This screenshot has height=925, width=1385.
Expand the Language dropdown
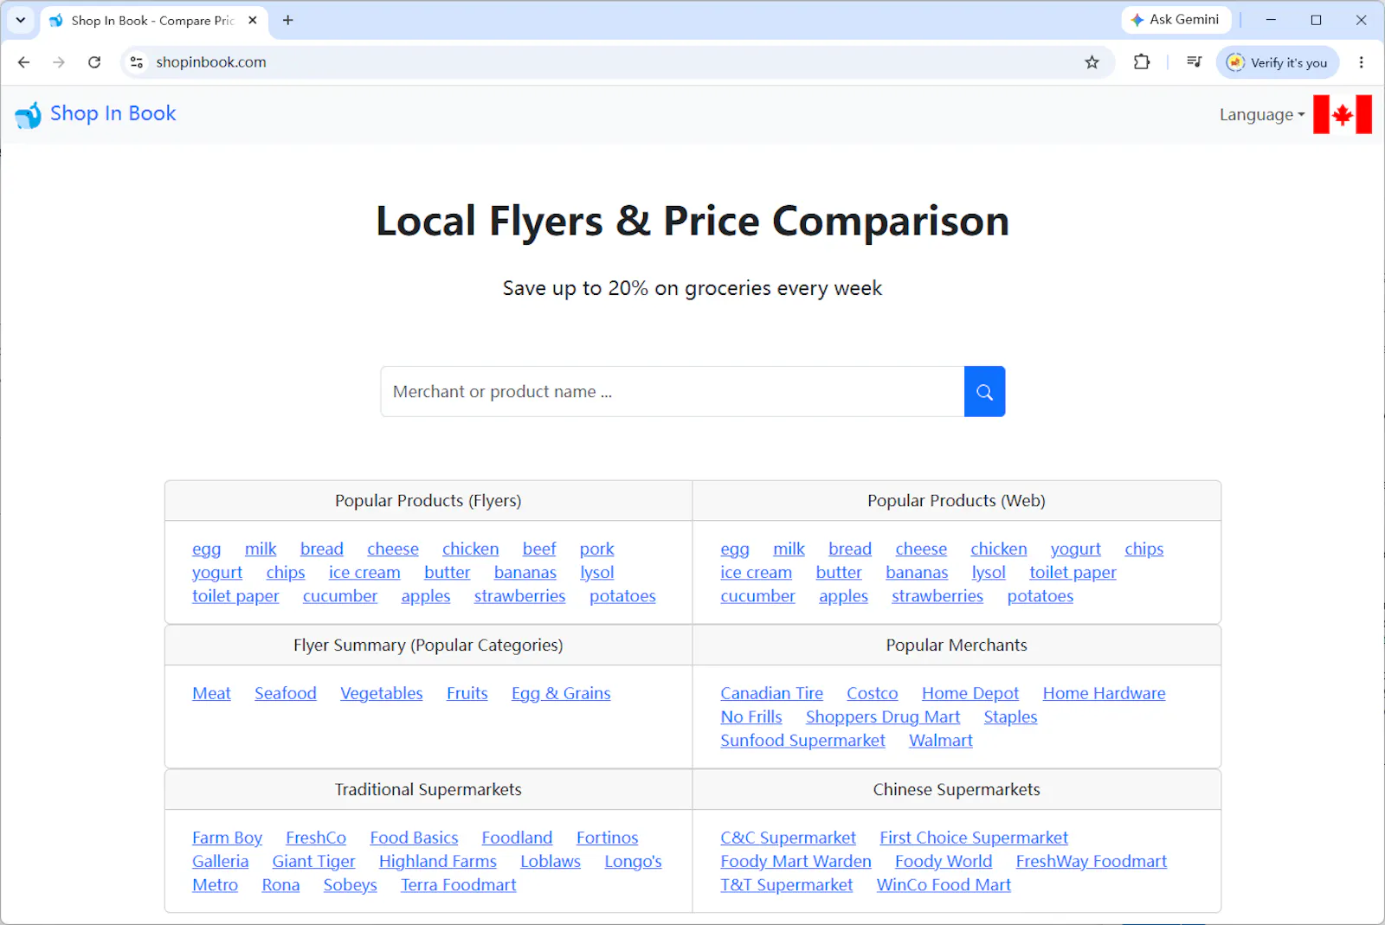click(x=1262, y=114)
